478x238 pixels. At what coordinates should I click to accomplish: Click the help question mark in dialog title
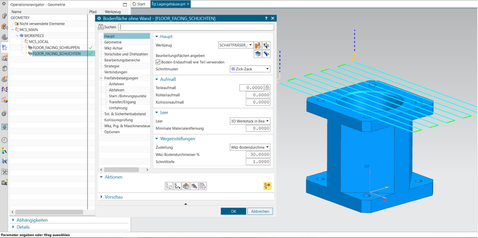click(266, 19)
